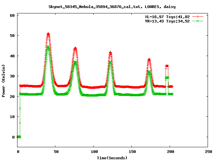
Task: Select the XL-16.97 Tsys:41.82 legend label
Action: click(x=167, y=17)
